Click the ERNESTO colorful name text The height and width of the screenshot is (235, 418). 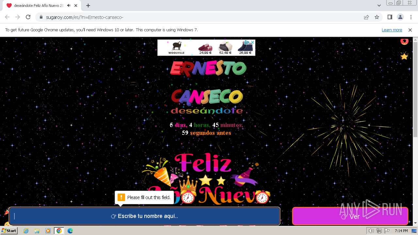(x=208, y=69)
